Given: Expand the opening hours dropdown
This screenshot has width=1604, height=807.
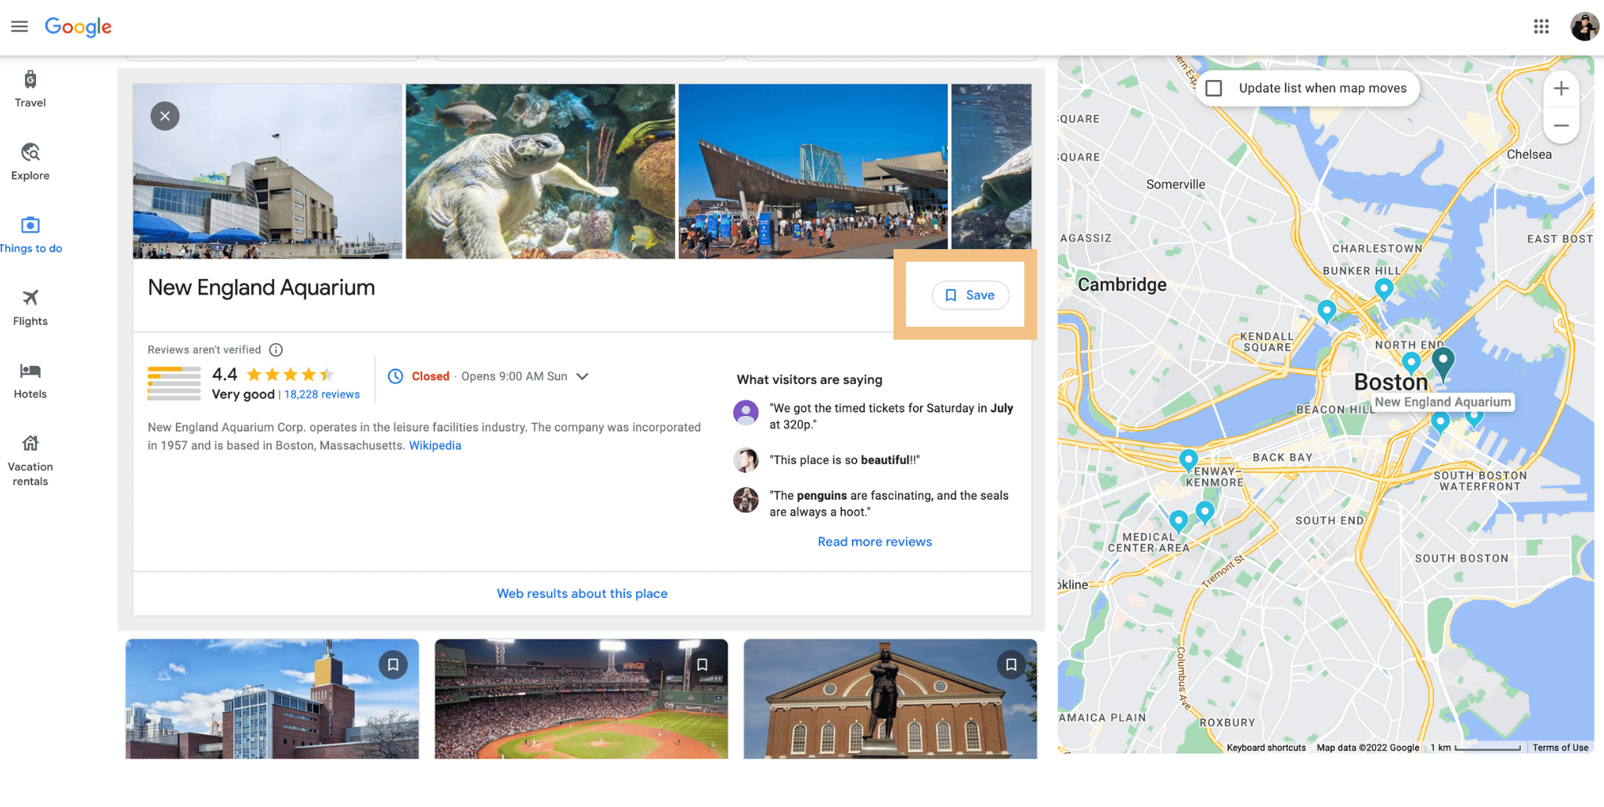Looking at the screenshot, I should (x=583, y=377).
